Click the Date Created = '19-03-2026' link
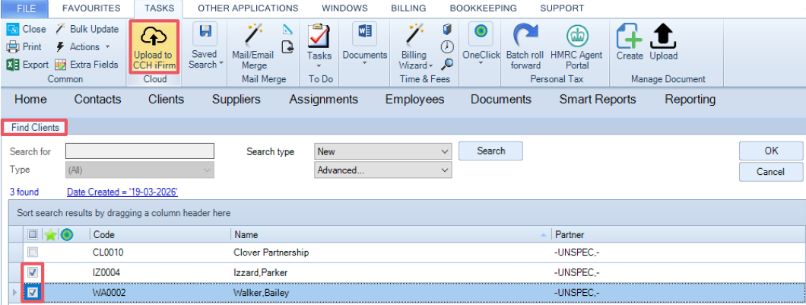Screen dimensions: 806x305 pos(122,192)
